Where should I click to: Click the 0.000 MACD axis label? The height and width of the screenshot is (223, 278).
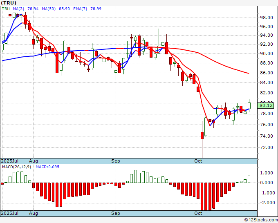[267, 183]
